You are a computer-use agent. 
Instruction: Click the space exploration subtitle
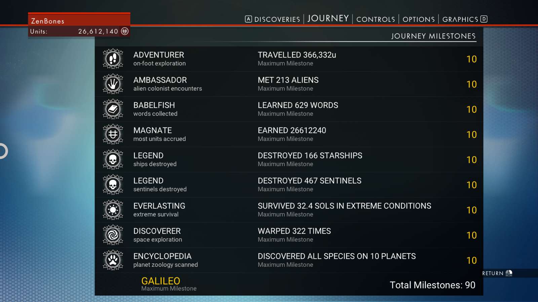click(158, 240)
